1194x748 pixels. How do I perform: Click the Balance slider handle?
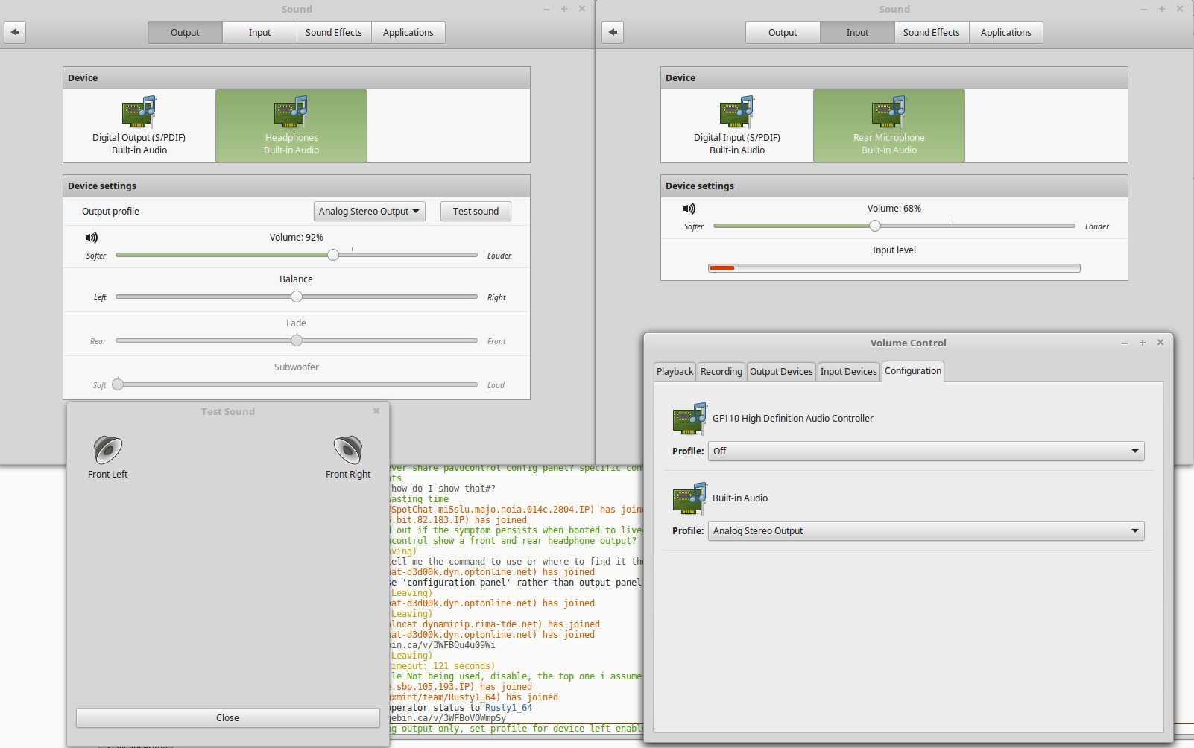click(297, 297)
